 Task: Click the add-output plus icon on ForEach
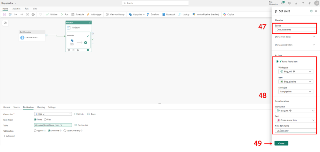[88, 50]
